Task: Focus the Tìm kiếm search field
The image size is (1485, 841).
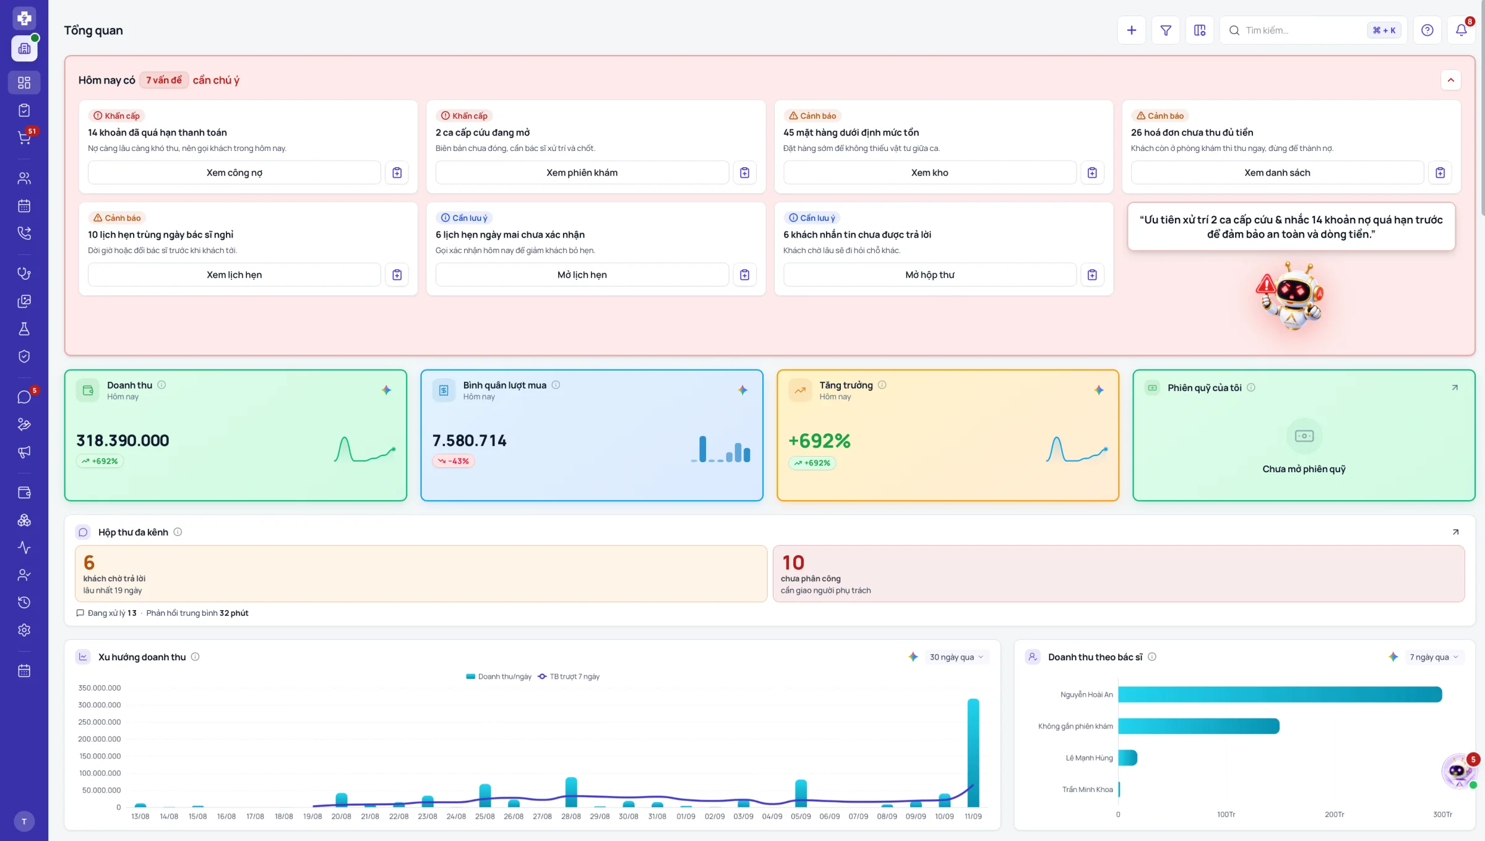Action: click(x=1313, y=30)
